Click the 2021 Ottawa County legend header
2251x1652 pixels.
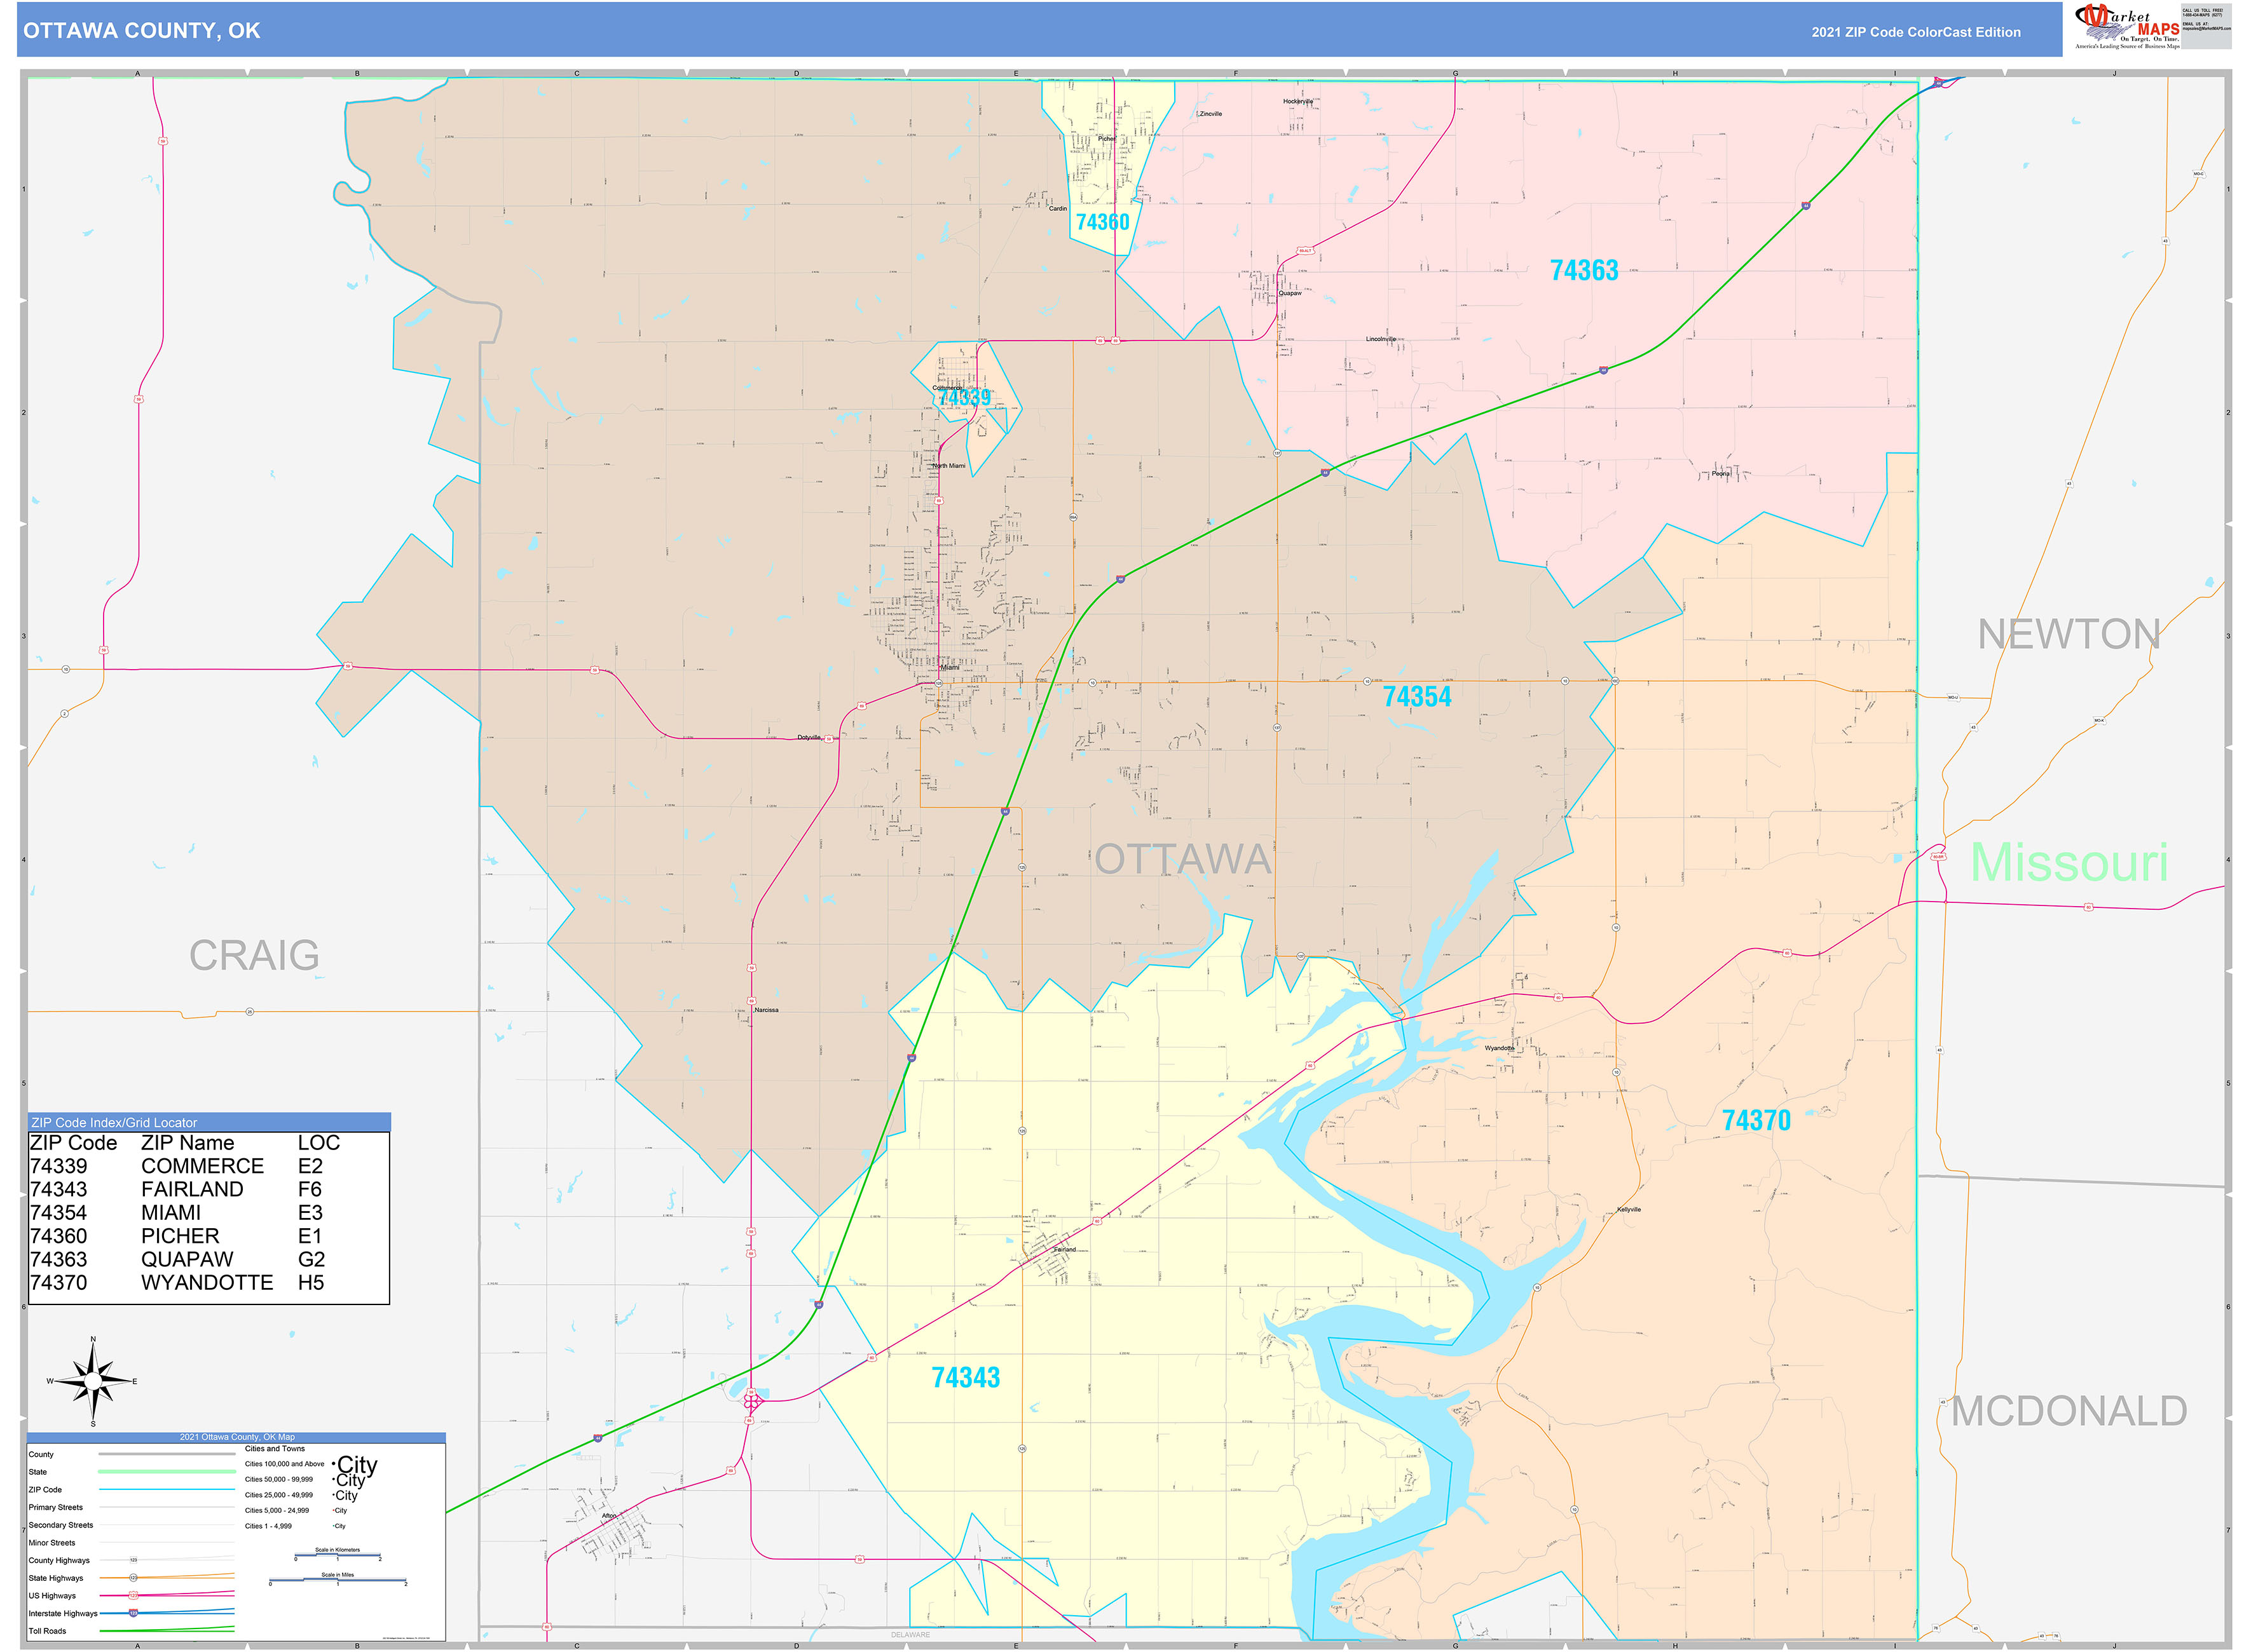[236, 1437]
